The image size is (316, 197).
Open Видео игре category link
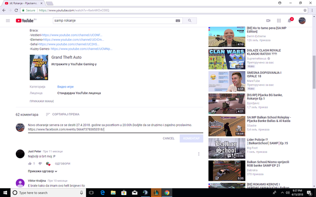[x=65, y=87]
